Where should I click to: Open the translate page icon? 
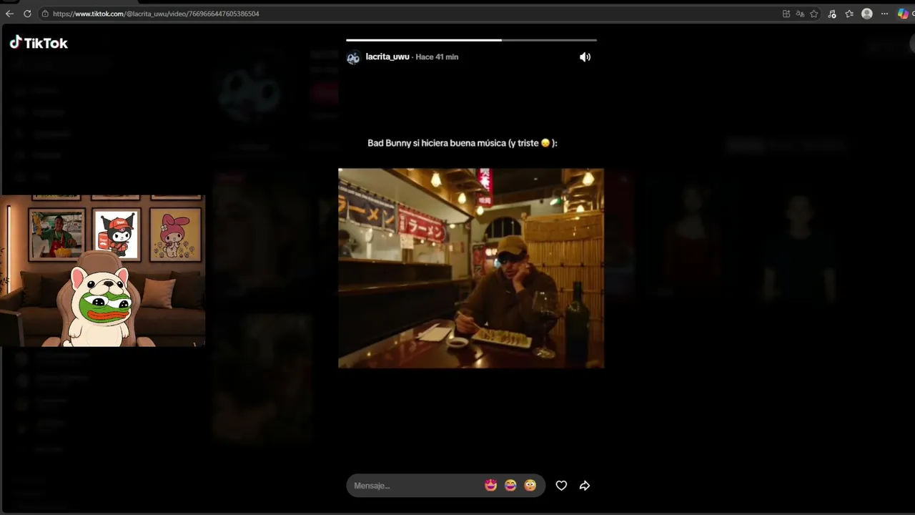coord(800,14)
